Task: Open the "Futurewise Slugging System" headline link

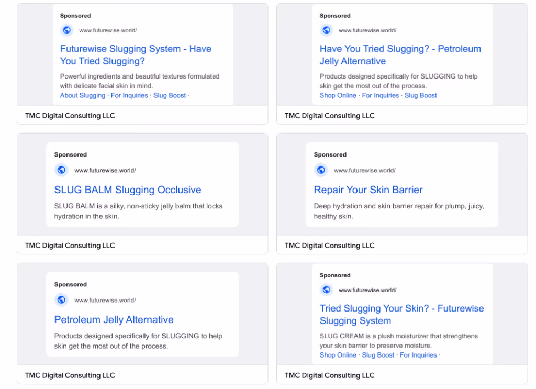Action: [x=135, y=54]
